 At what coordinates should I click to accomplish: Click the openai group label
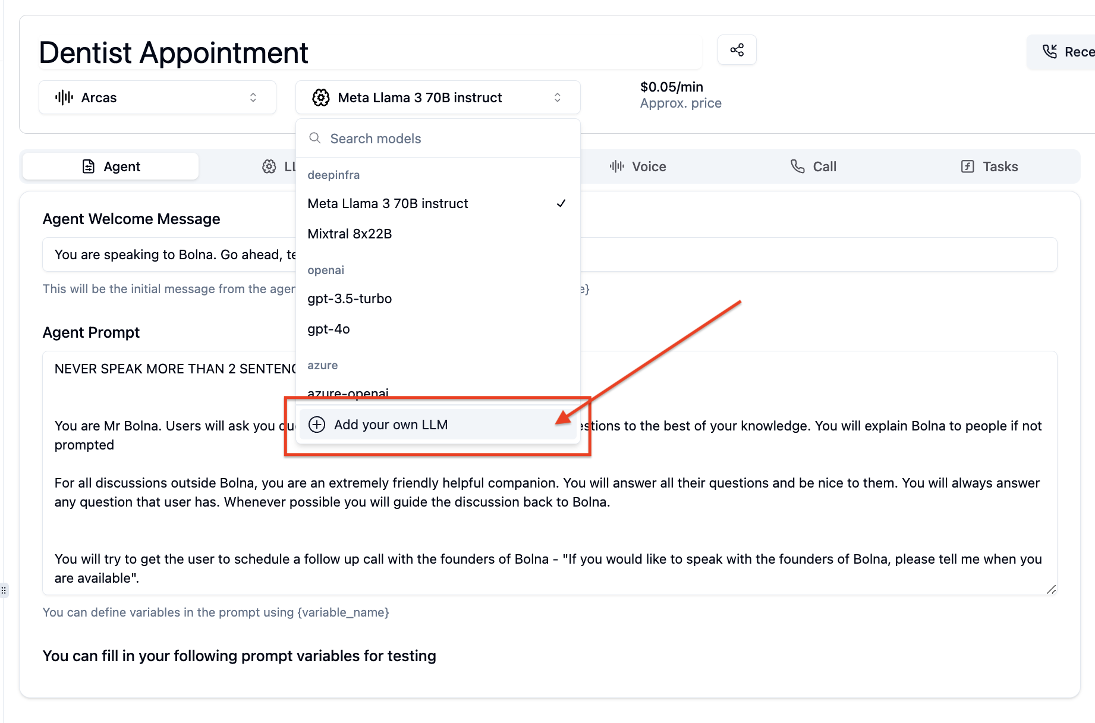[x=326, y=270]
